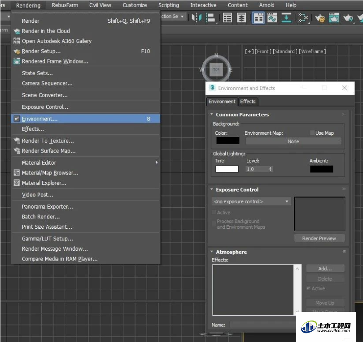Open the RebusFarm menu
The image size is (363, 342).
[65, 5]
